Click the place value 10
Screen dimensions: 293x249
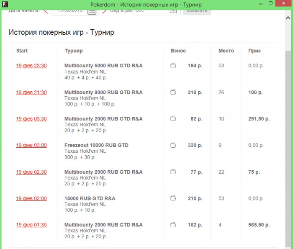[221, 119]
